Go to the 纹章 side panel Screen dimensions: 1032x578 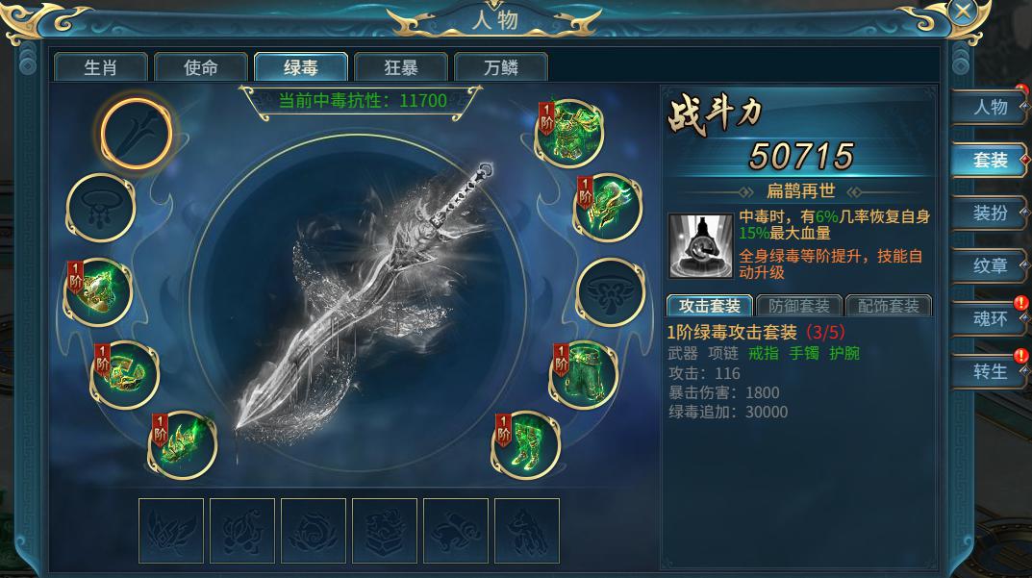coord(991,266)
